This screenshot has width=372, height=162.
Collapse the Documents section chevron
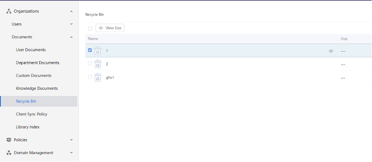[71, 37]
